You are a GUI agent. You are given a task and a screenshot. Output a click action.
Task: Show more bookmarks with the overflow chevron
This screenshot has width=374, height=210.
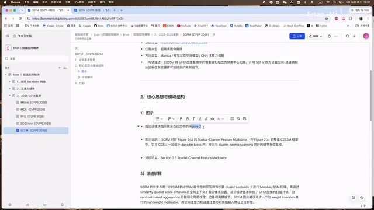[348, 26]
